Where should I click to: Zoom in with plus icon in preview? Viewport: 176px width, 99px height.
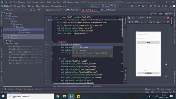(x=166, y=69)
